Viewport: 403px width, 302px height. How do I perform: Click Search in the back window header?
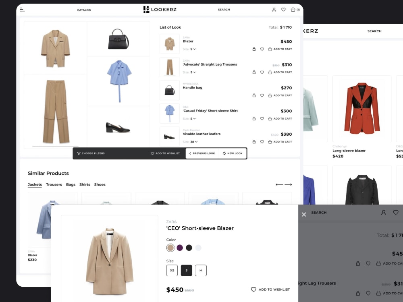tap(374, 31)
